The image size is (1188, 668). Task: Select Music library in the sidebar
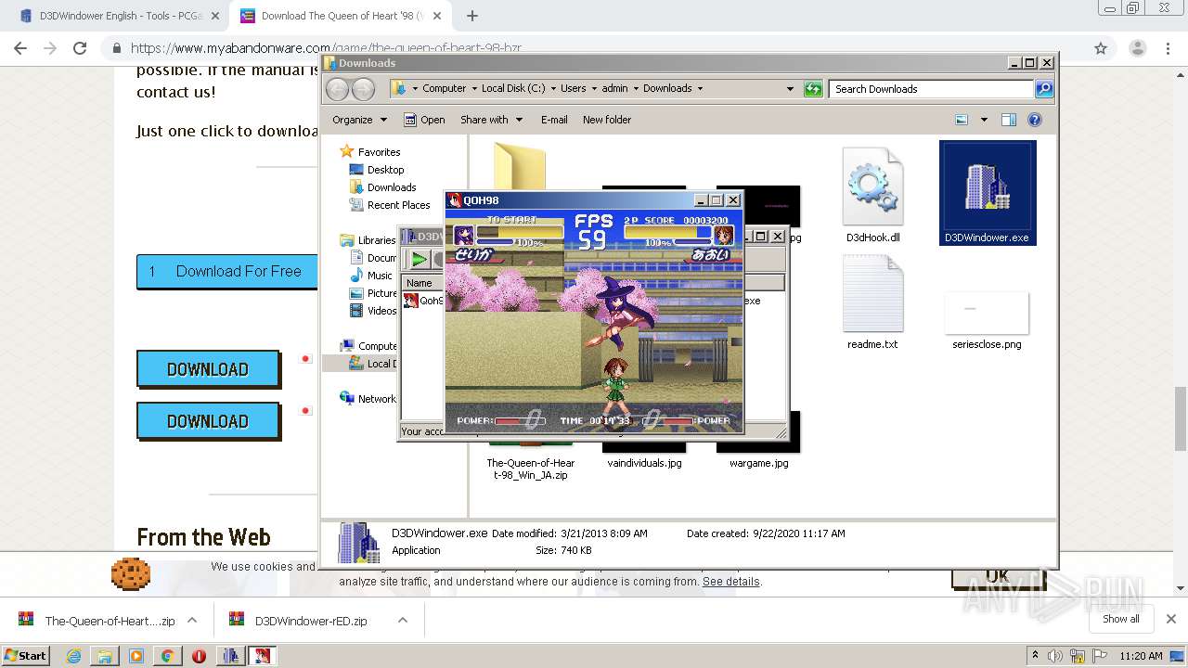pos(380,276)
